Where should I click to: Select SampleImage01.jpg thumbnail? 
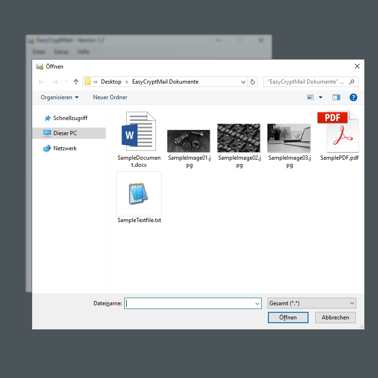189,141
